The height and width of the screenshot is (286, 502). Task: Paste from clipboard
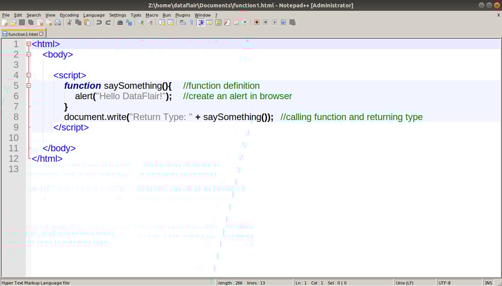tap(87, 22)
